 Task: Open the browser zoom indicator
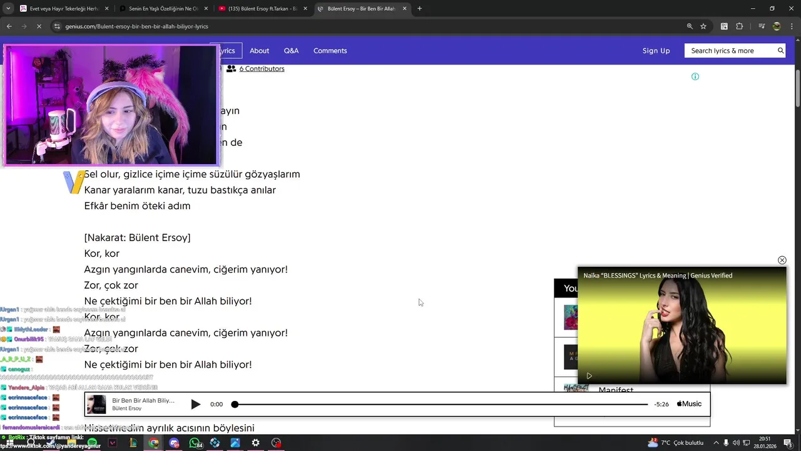(690, 26)
